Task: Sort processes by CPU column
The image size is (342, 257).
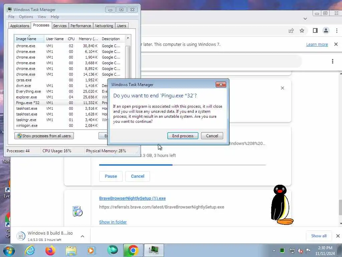Action: tap(71, 39)
